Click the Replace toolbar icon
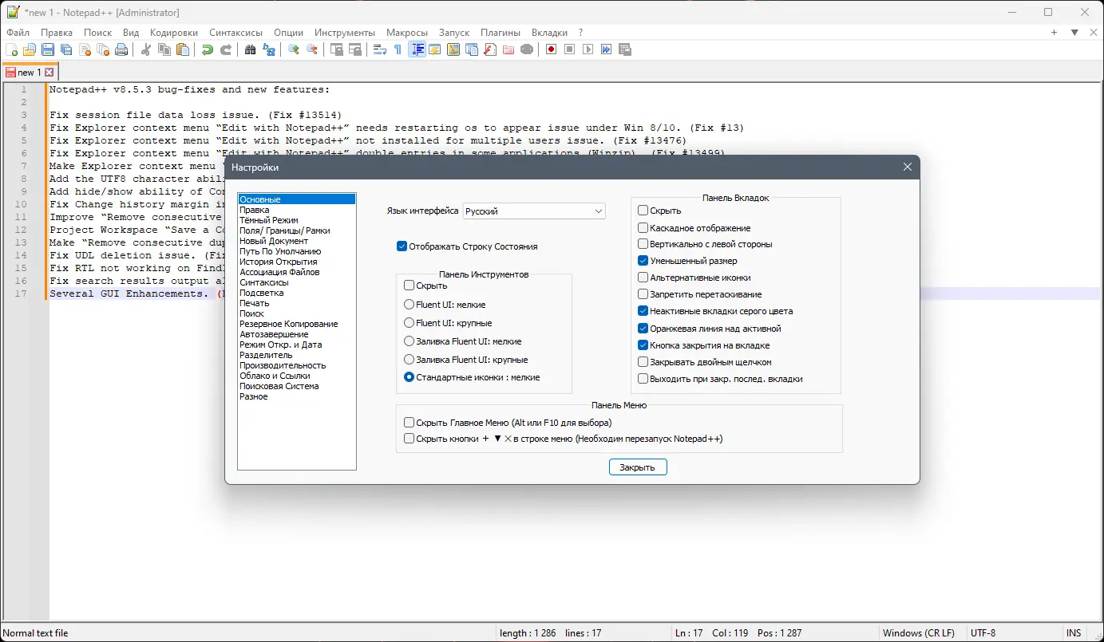The image size is (1104, 642). 269,49
